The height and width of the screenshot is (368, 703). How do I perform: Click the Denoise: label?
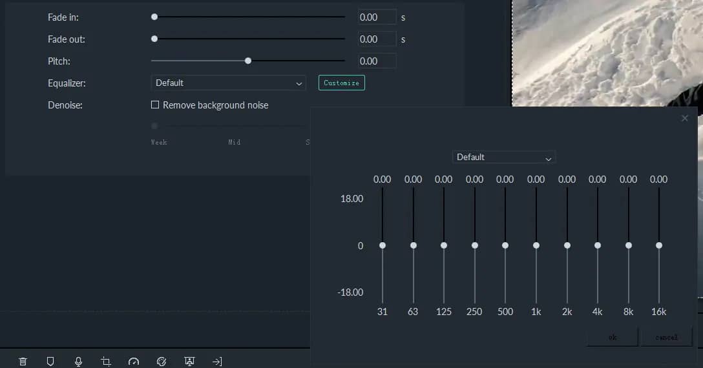[x=65, y=105]
